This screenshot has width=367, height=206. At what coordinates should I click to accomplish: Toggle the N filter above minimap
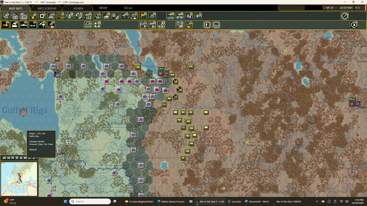[x=8, y=158]
